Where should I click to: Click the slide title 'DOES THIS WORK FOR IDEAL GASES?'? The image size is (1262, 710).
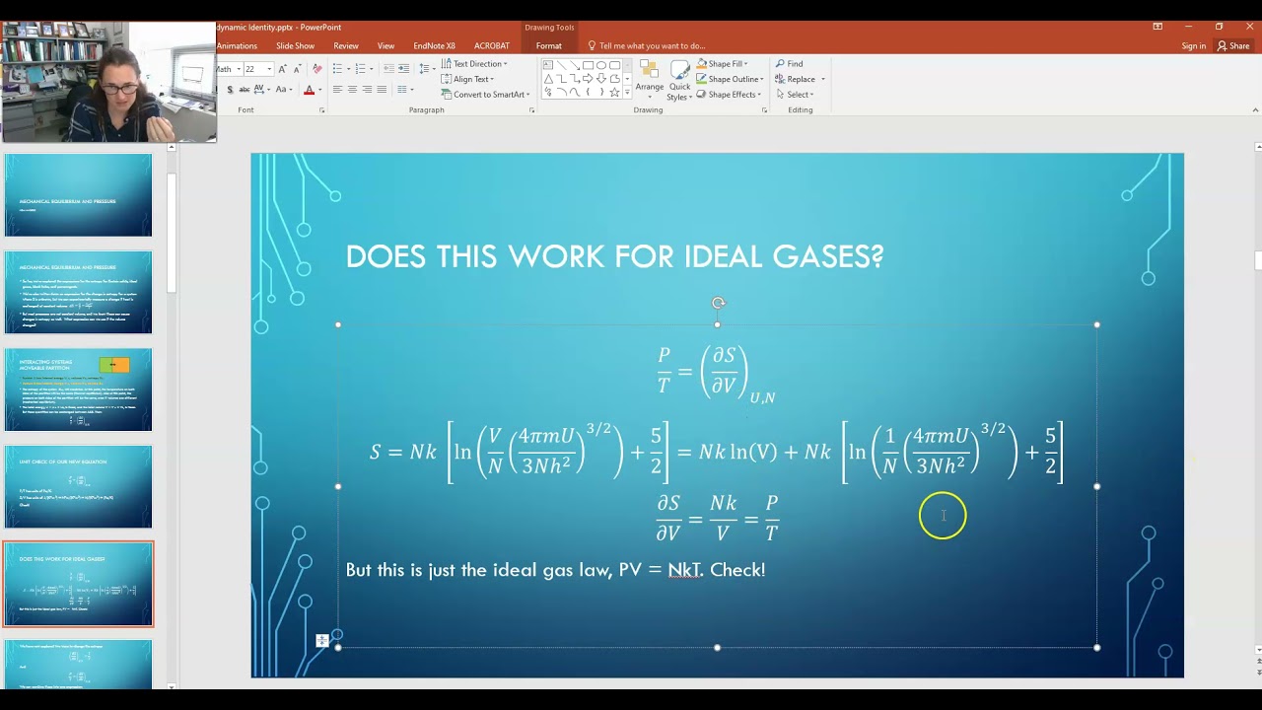614,256
